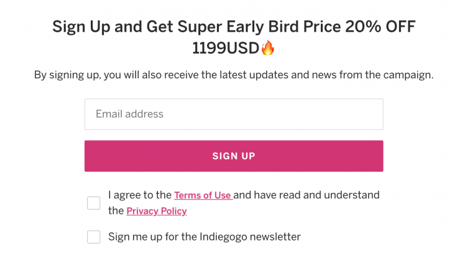Click the 1199USD price text
The width and height of the screenshot is (460, 269).
pos(226,48)
